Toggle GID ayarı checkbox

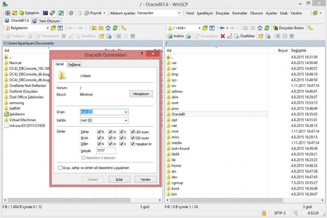click(x=133, y=138)
